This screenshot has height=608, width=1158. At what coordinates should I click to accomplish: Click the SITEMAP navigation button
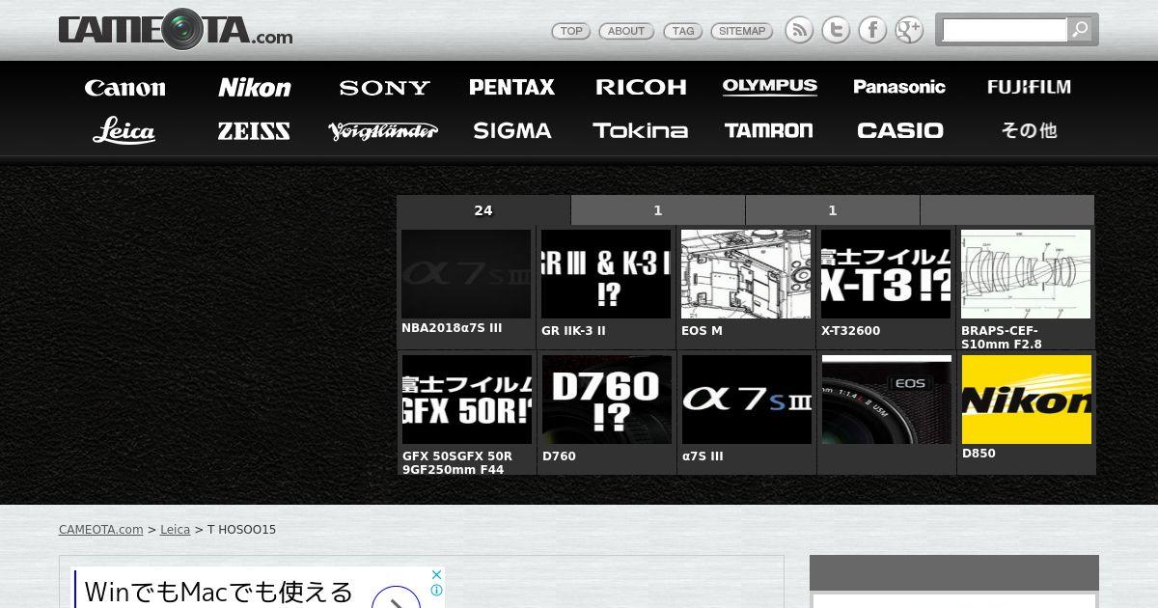(x=742, y=31)
